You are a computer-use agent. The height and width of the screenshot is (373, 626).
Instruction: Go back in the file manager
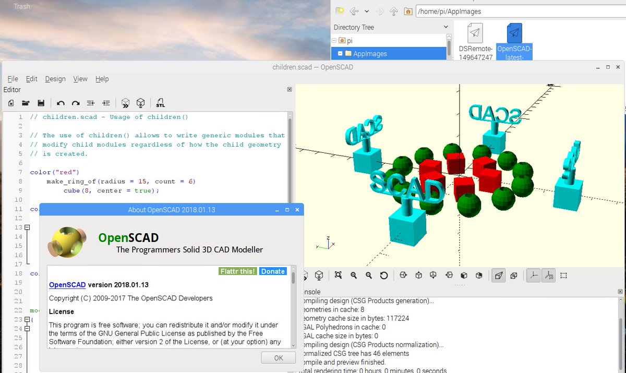(x=355, y=11)
